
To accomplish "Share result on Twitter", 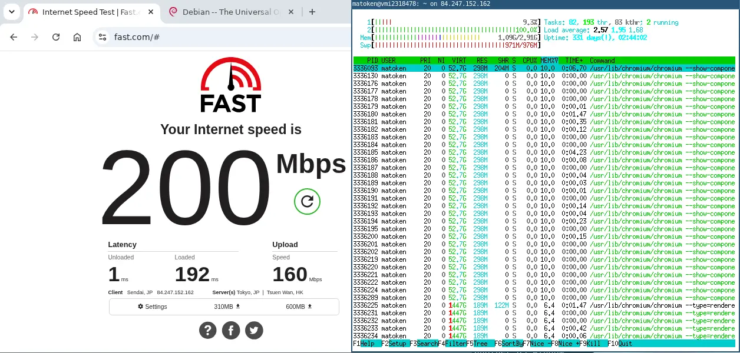I will point(254,330).
